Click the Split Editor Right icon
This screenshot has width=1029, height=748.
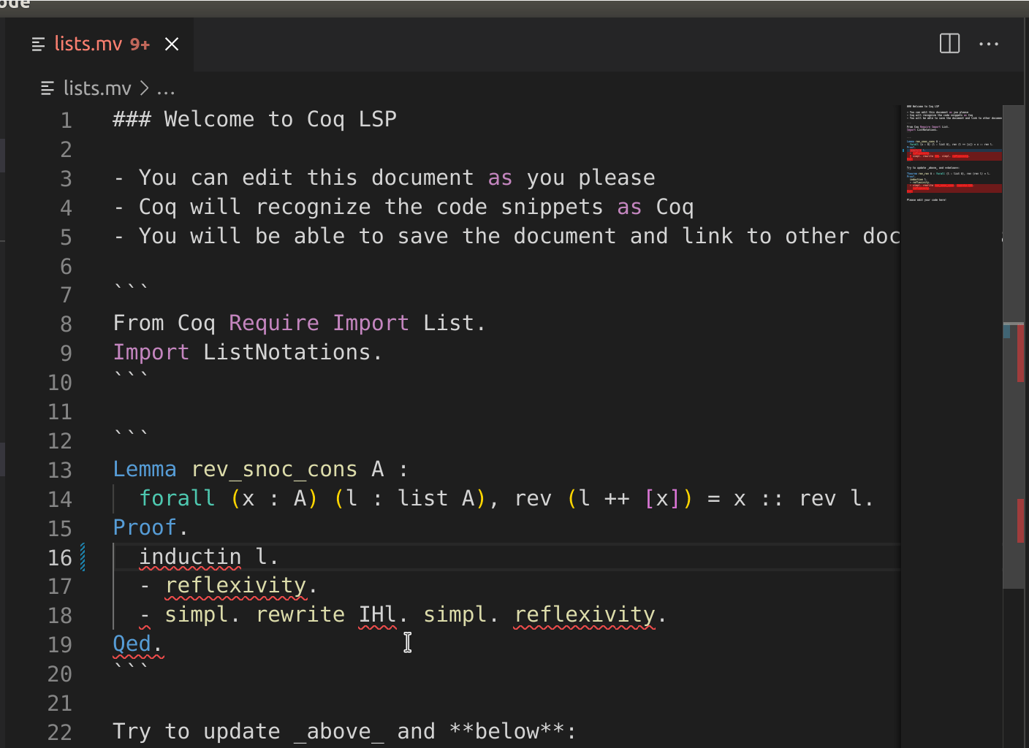pyautogui.click(x=949, y=44)
